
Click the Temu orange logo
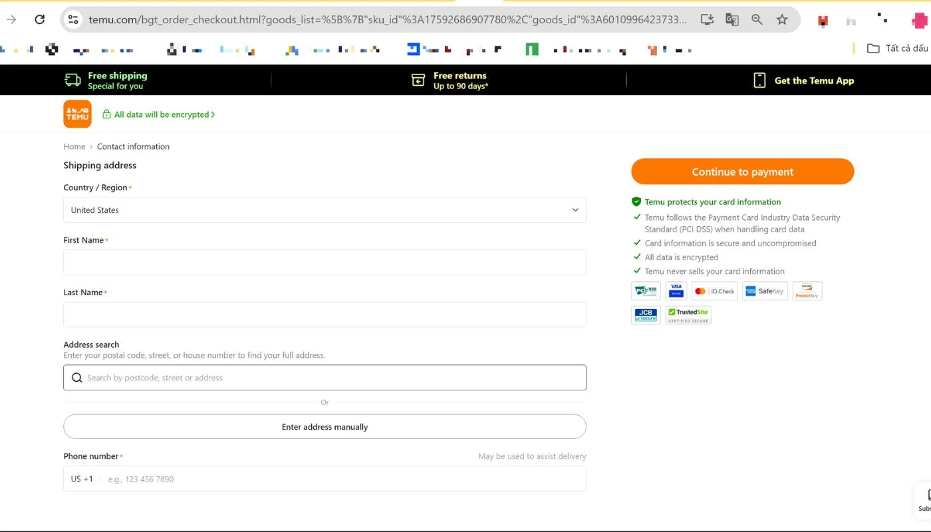pos(77,114)
